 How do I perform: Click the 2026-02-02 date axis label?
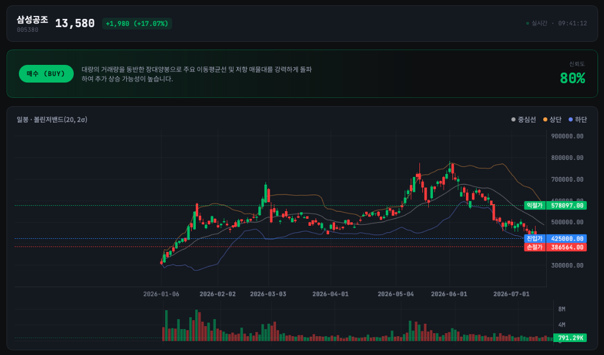(x=218, y=294)
